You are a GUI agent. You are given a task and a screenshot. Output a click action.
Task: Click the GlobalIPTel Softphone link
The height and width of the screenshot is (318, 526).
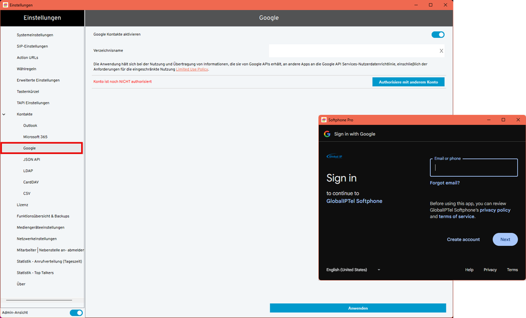(x=354, y=201)
